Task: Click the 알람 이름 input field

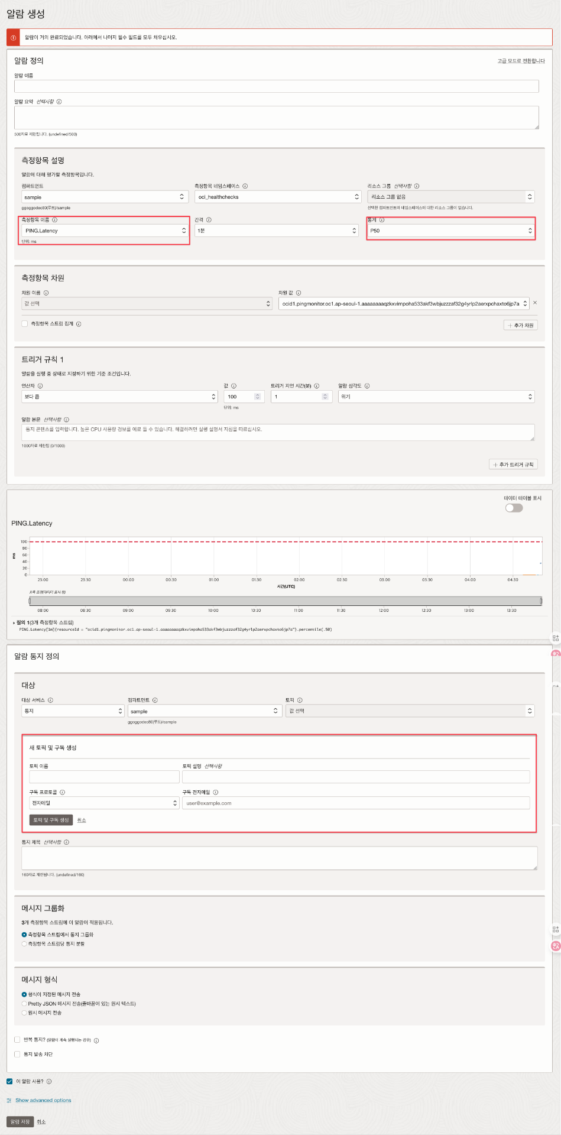Action: tap(276, 86)
